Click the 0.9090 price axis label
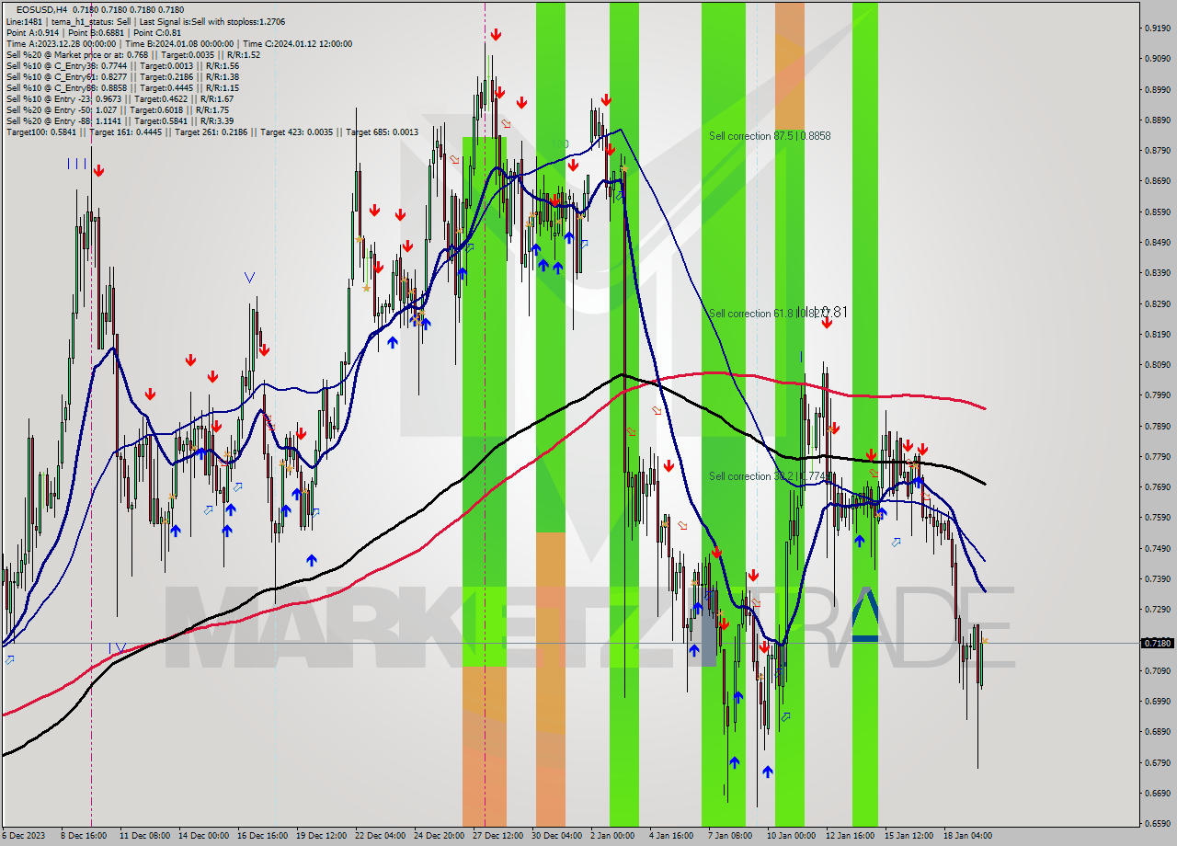Image resolution: width=1177 pixels, height=846 pixels. (x=1157, y=59)
